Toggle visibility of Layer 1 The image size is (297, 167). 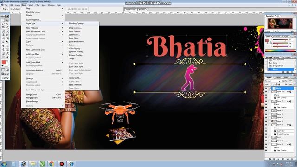(266, 137)
